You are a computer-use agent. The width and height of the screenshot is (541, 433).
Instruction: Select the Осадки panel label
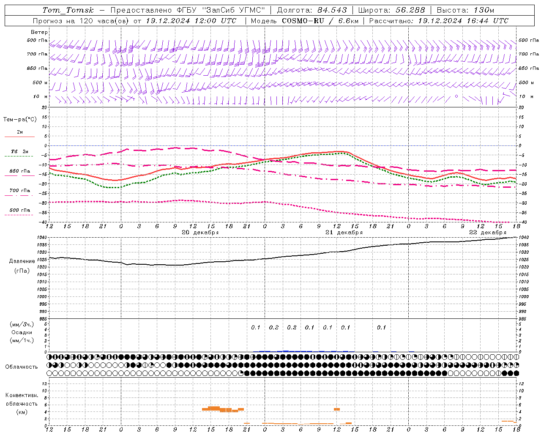click(x=22, y=332)
